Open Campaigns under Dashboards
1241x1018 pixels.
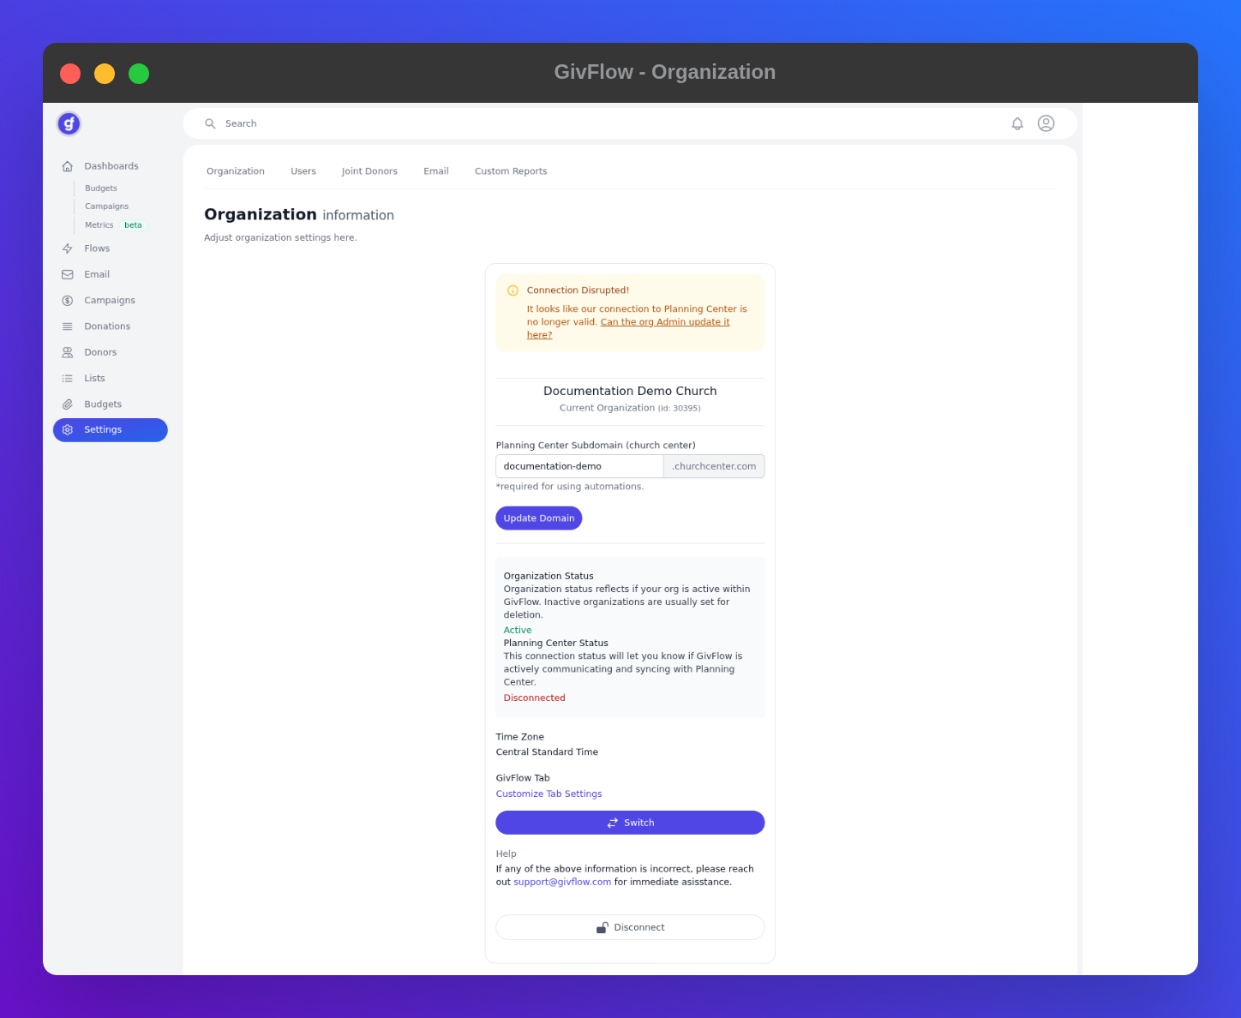106,207
